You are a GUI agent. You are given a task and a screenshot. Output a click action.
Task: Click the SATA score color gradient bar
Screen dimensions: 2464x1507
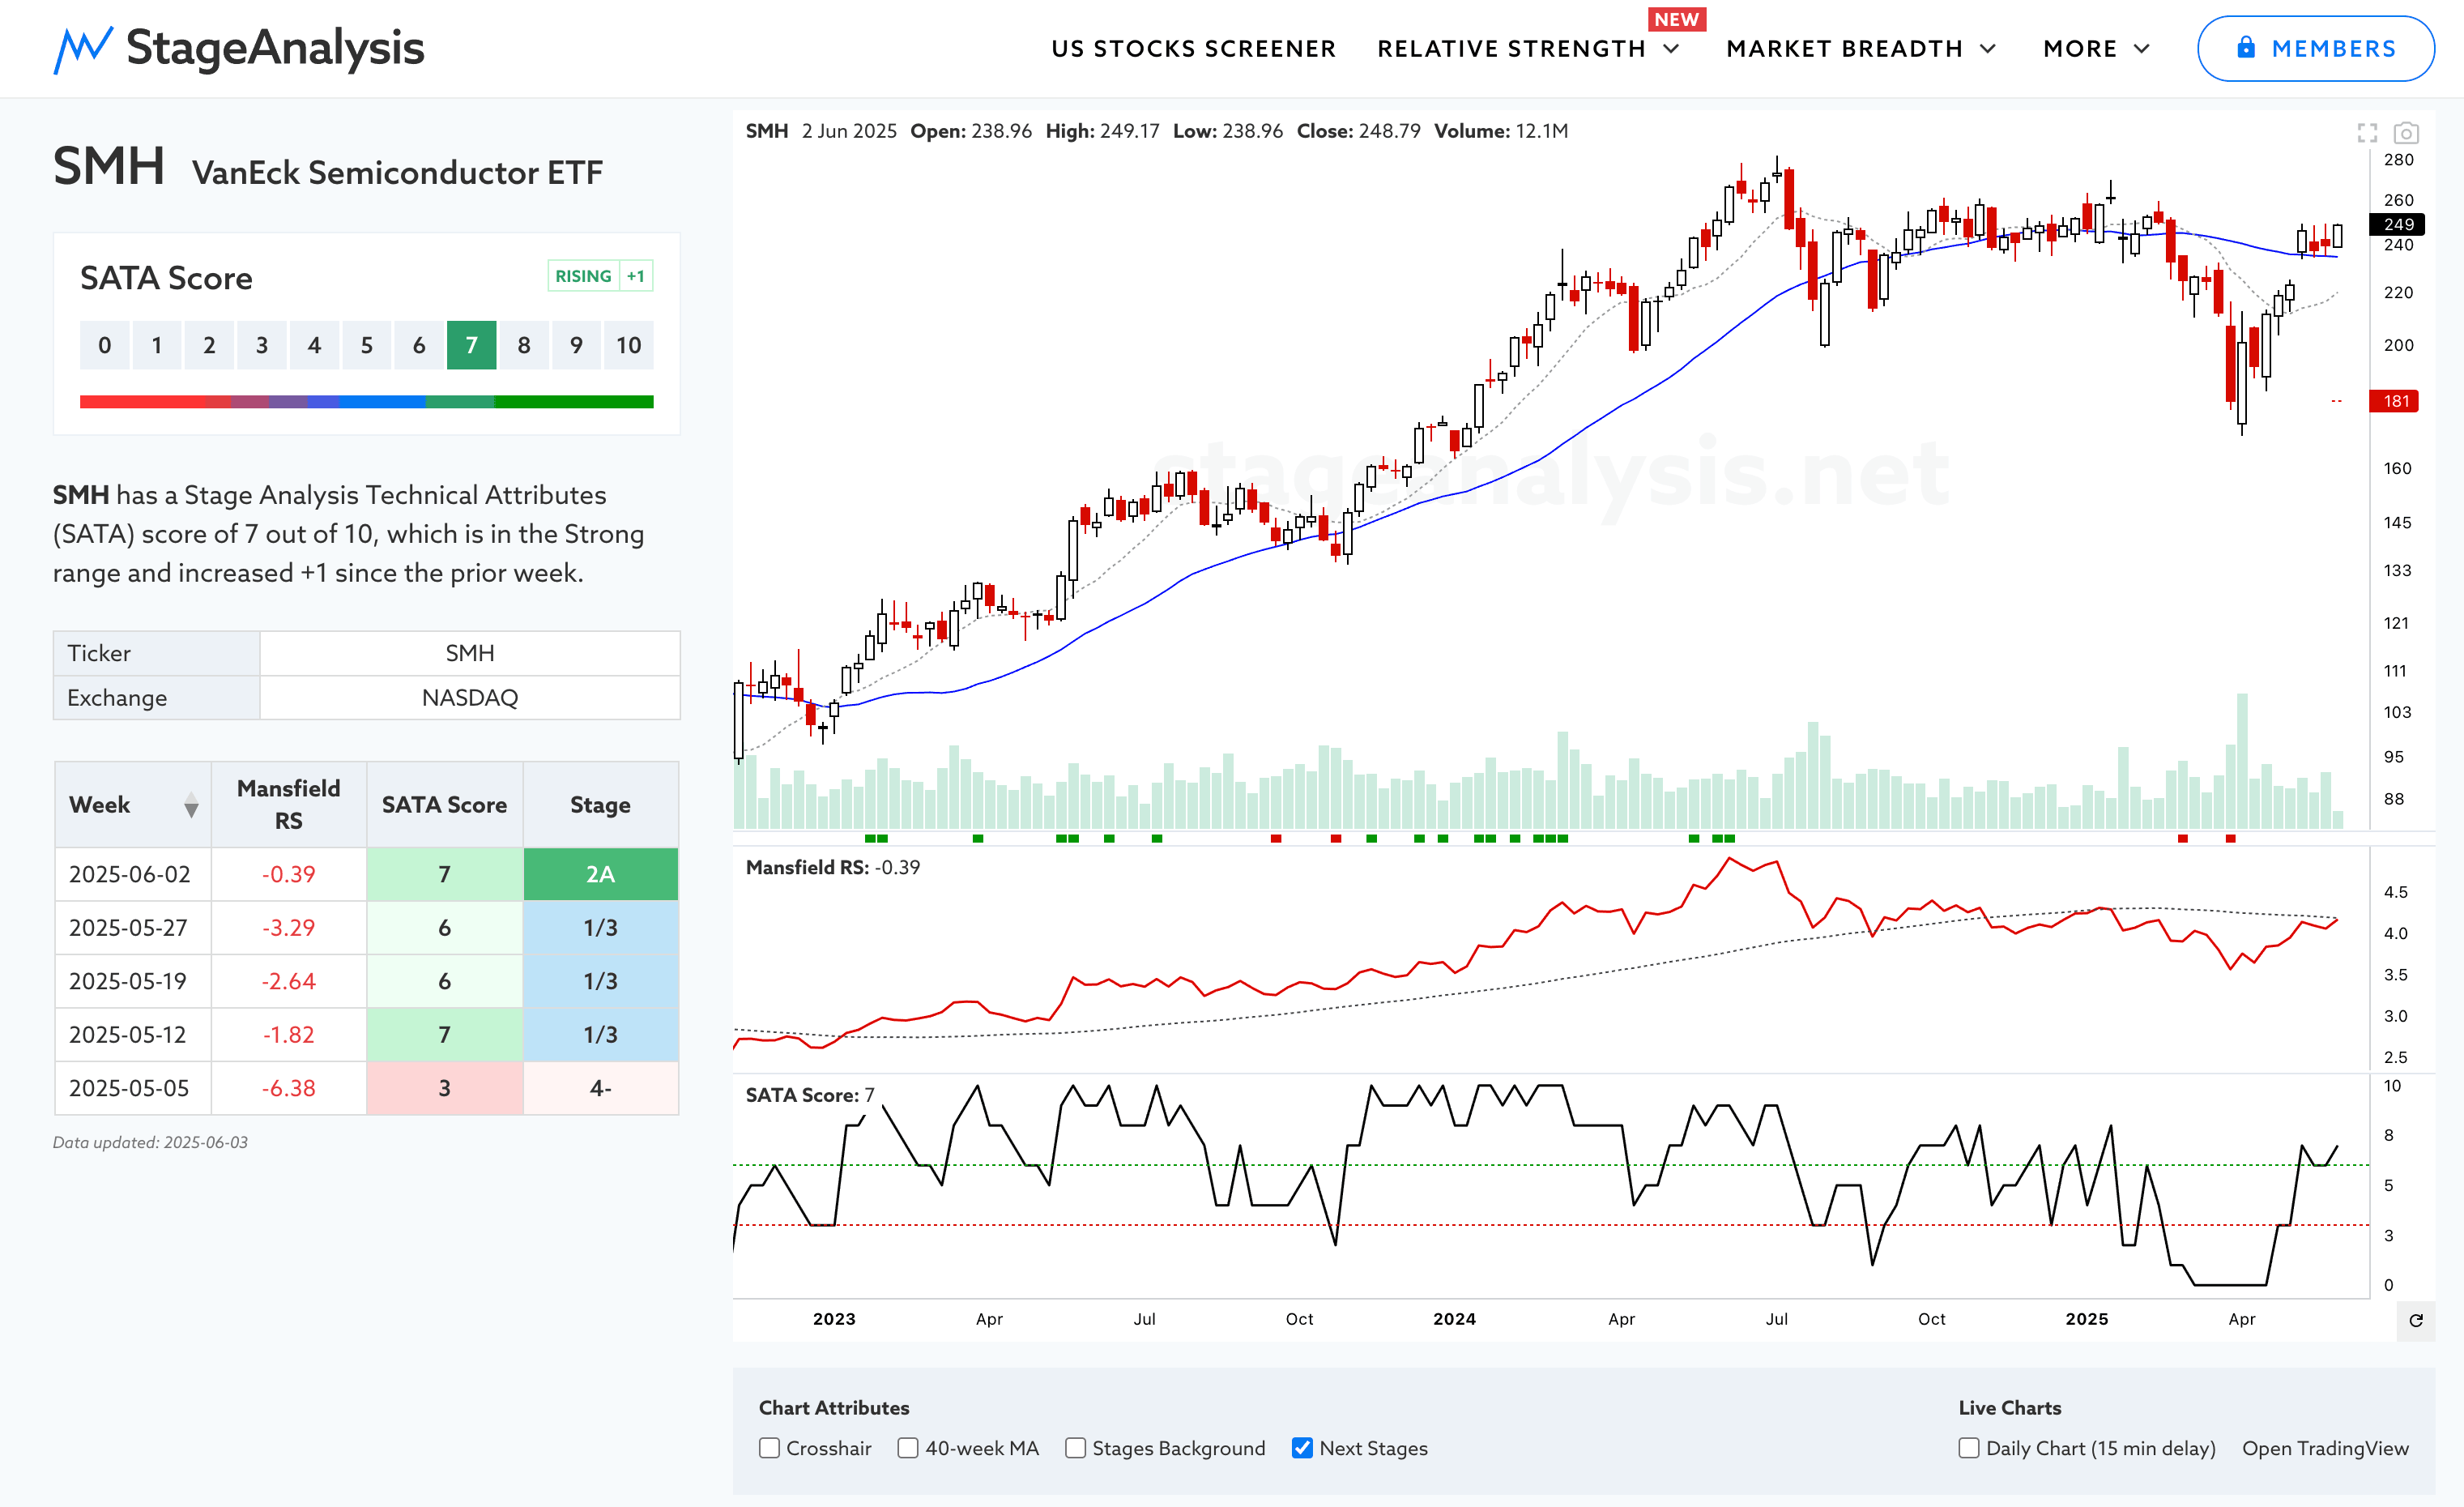tap(366, 402)
